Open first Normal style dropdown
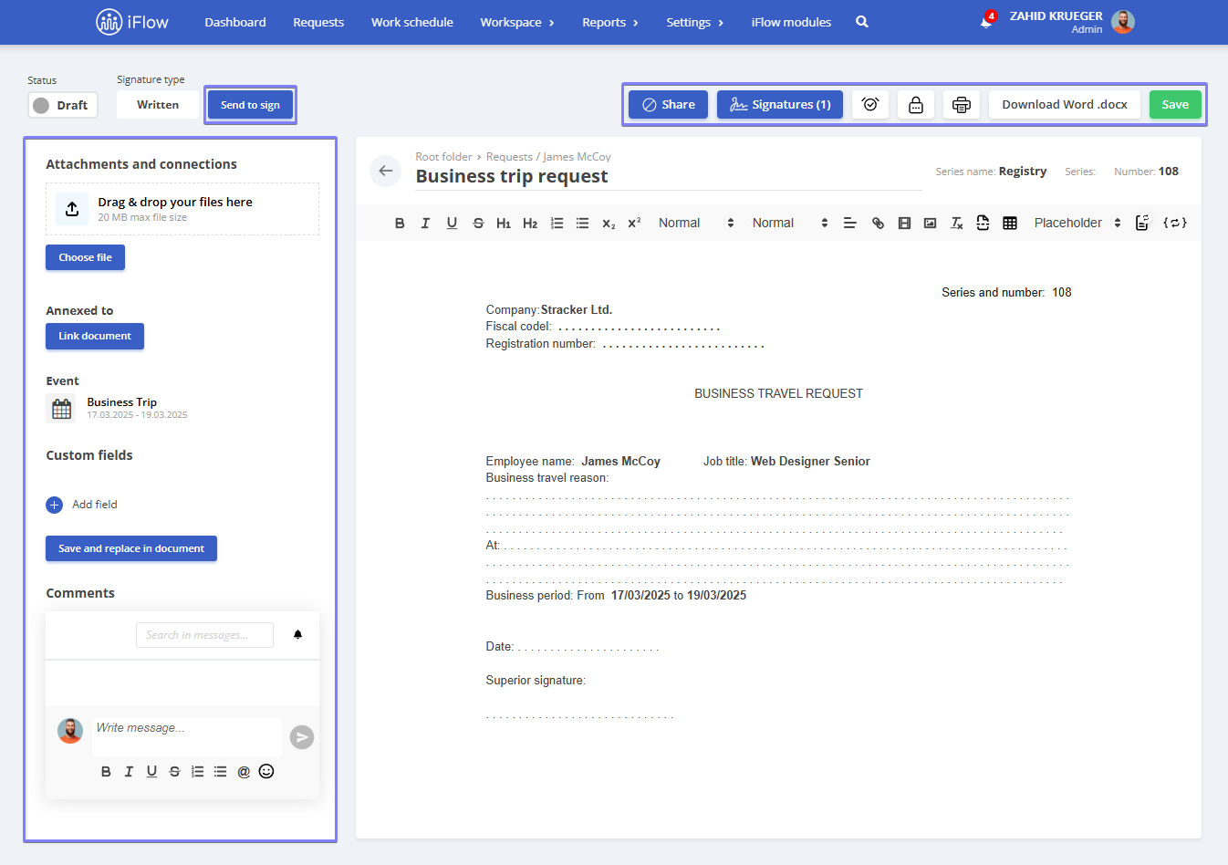 [x=696, y=223]
